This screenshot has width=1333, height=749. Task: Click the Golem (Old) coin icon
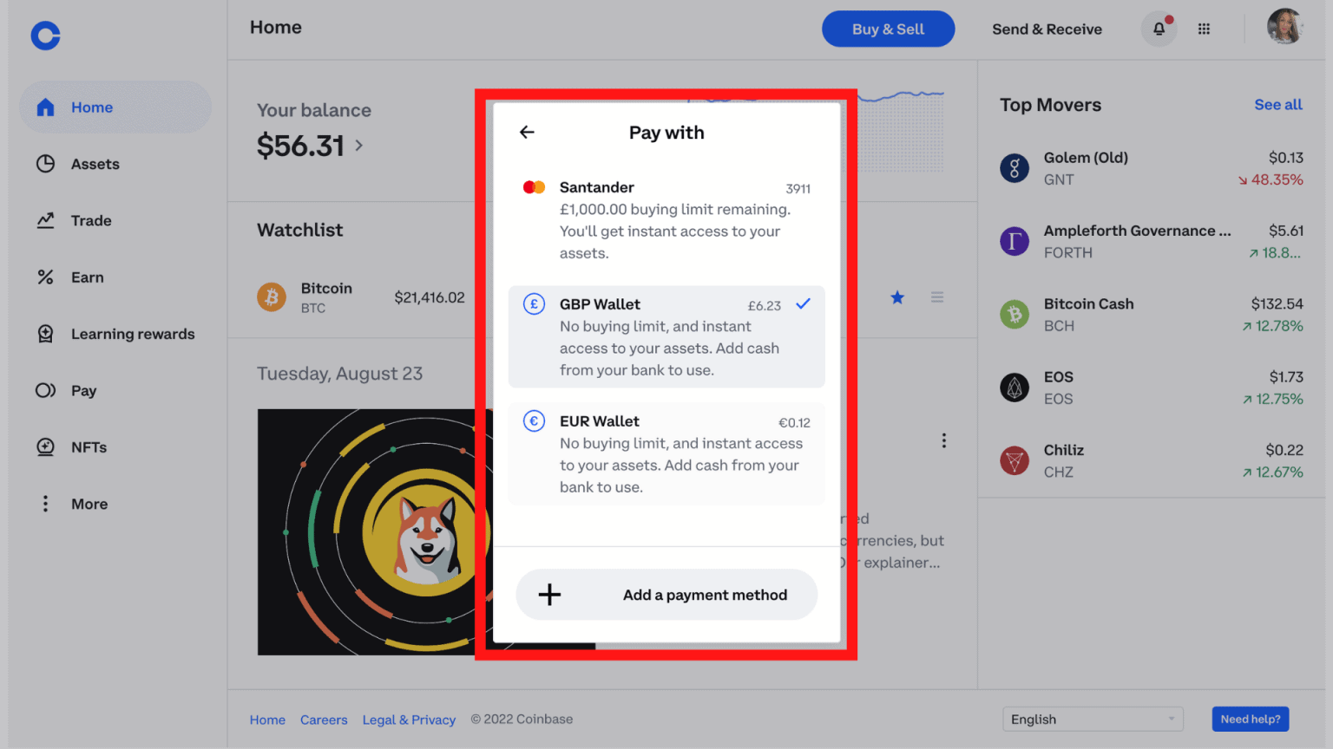coord(1015,167)
